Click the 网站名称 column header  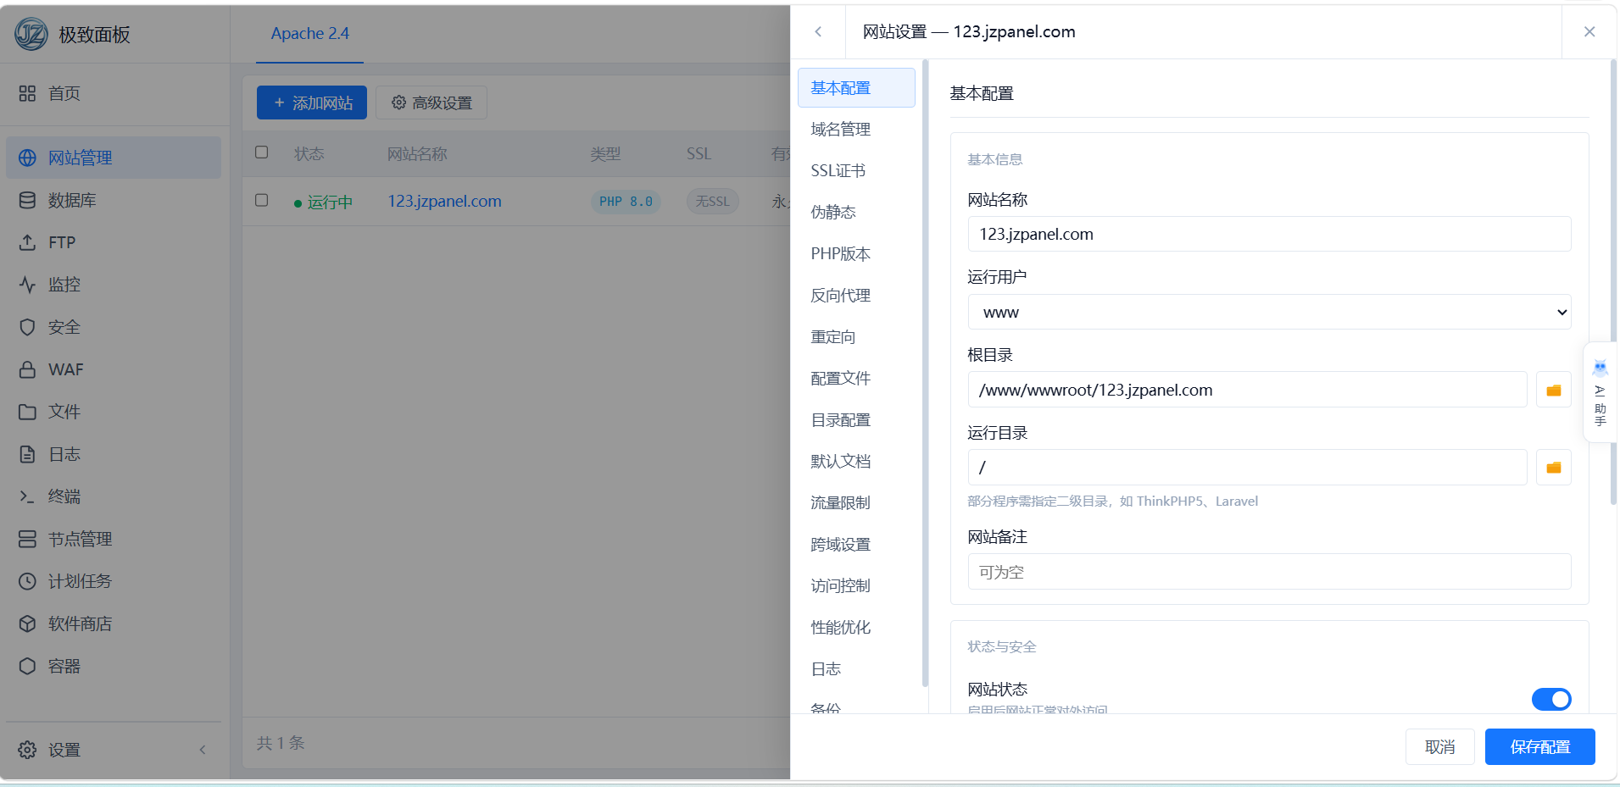(x=416, y=154)
